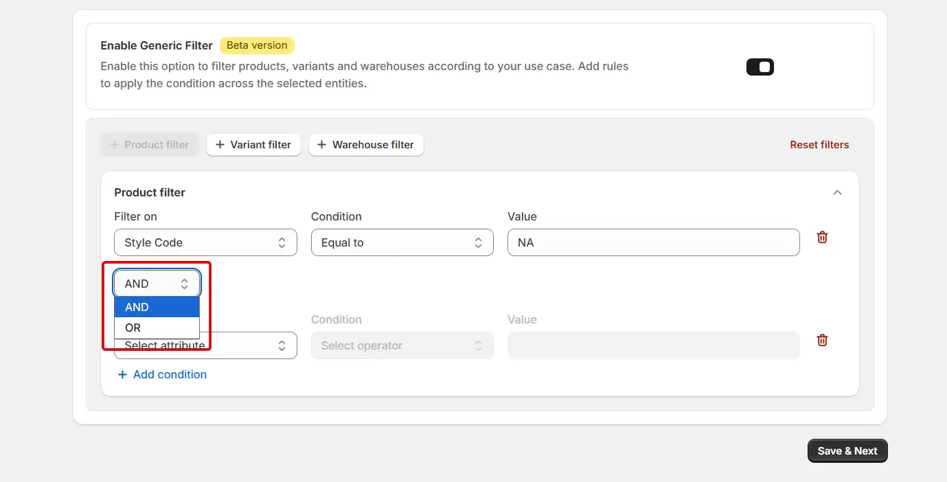947x482 pixels.
Task: Click Save & Next button
Action: coord(847,451)
